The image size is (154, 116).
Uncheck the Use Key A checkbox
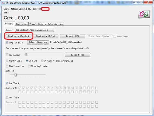point(7,83)
